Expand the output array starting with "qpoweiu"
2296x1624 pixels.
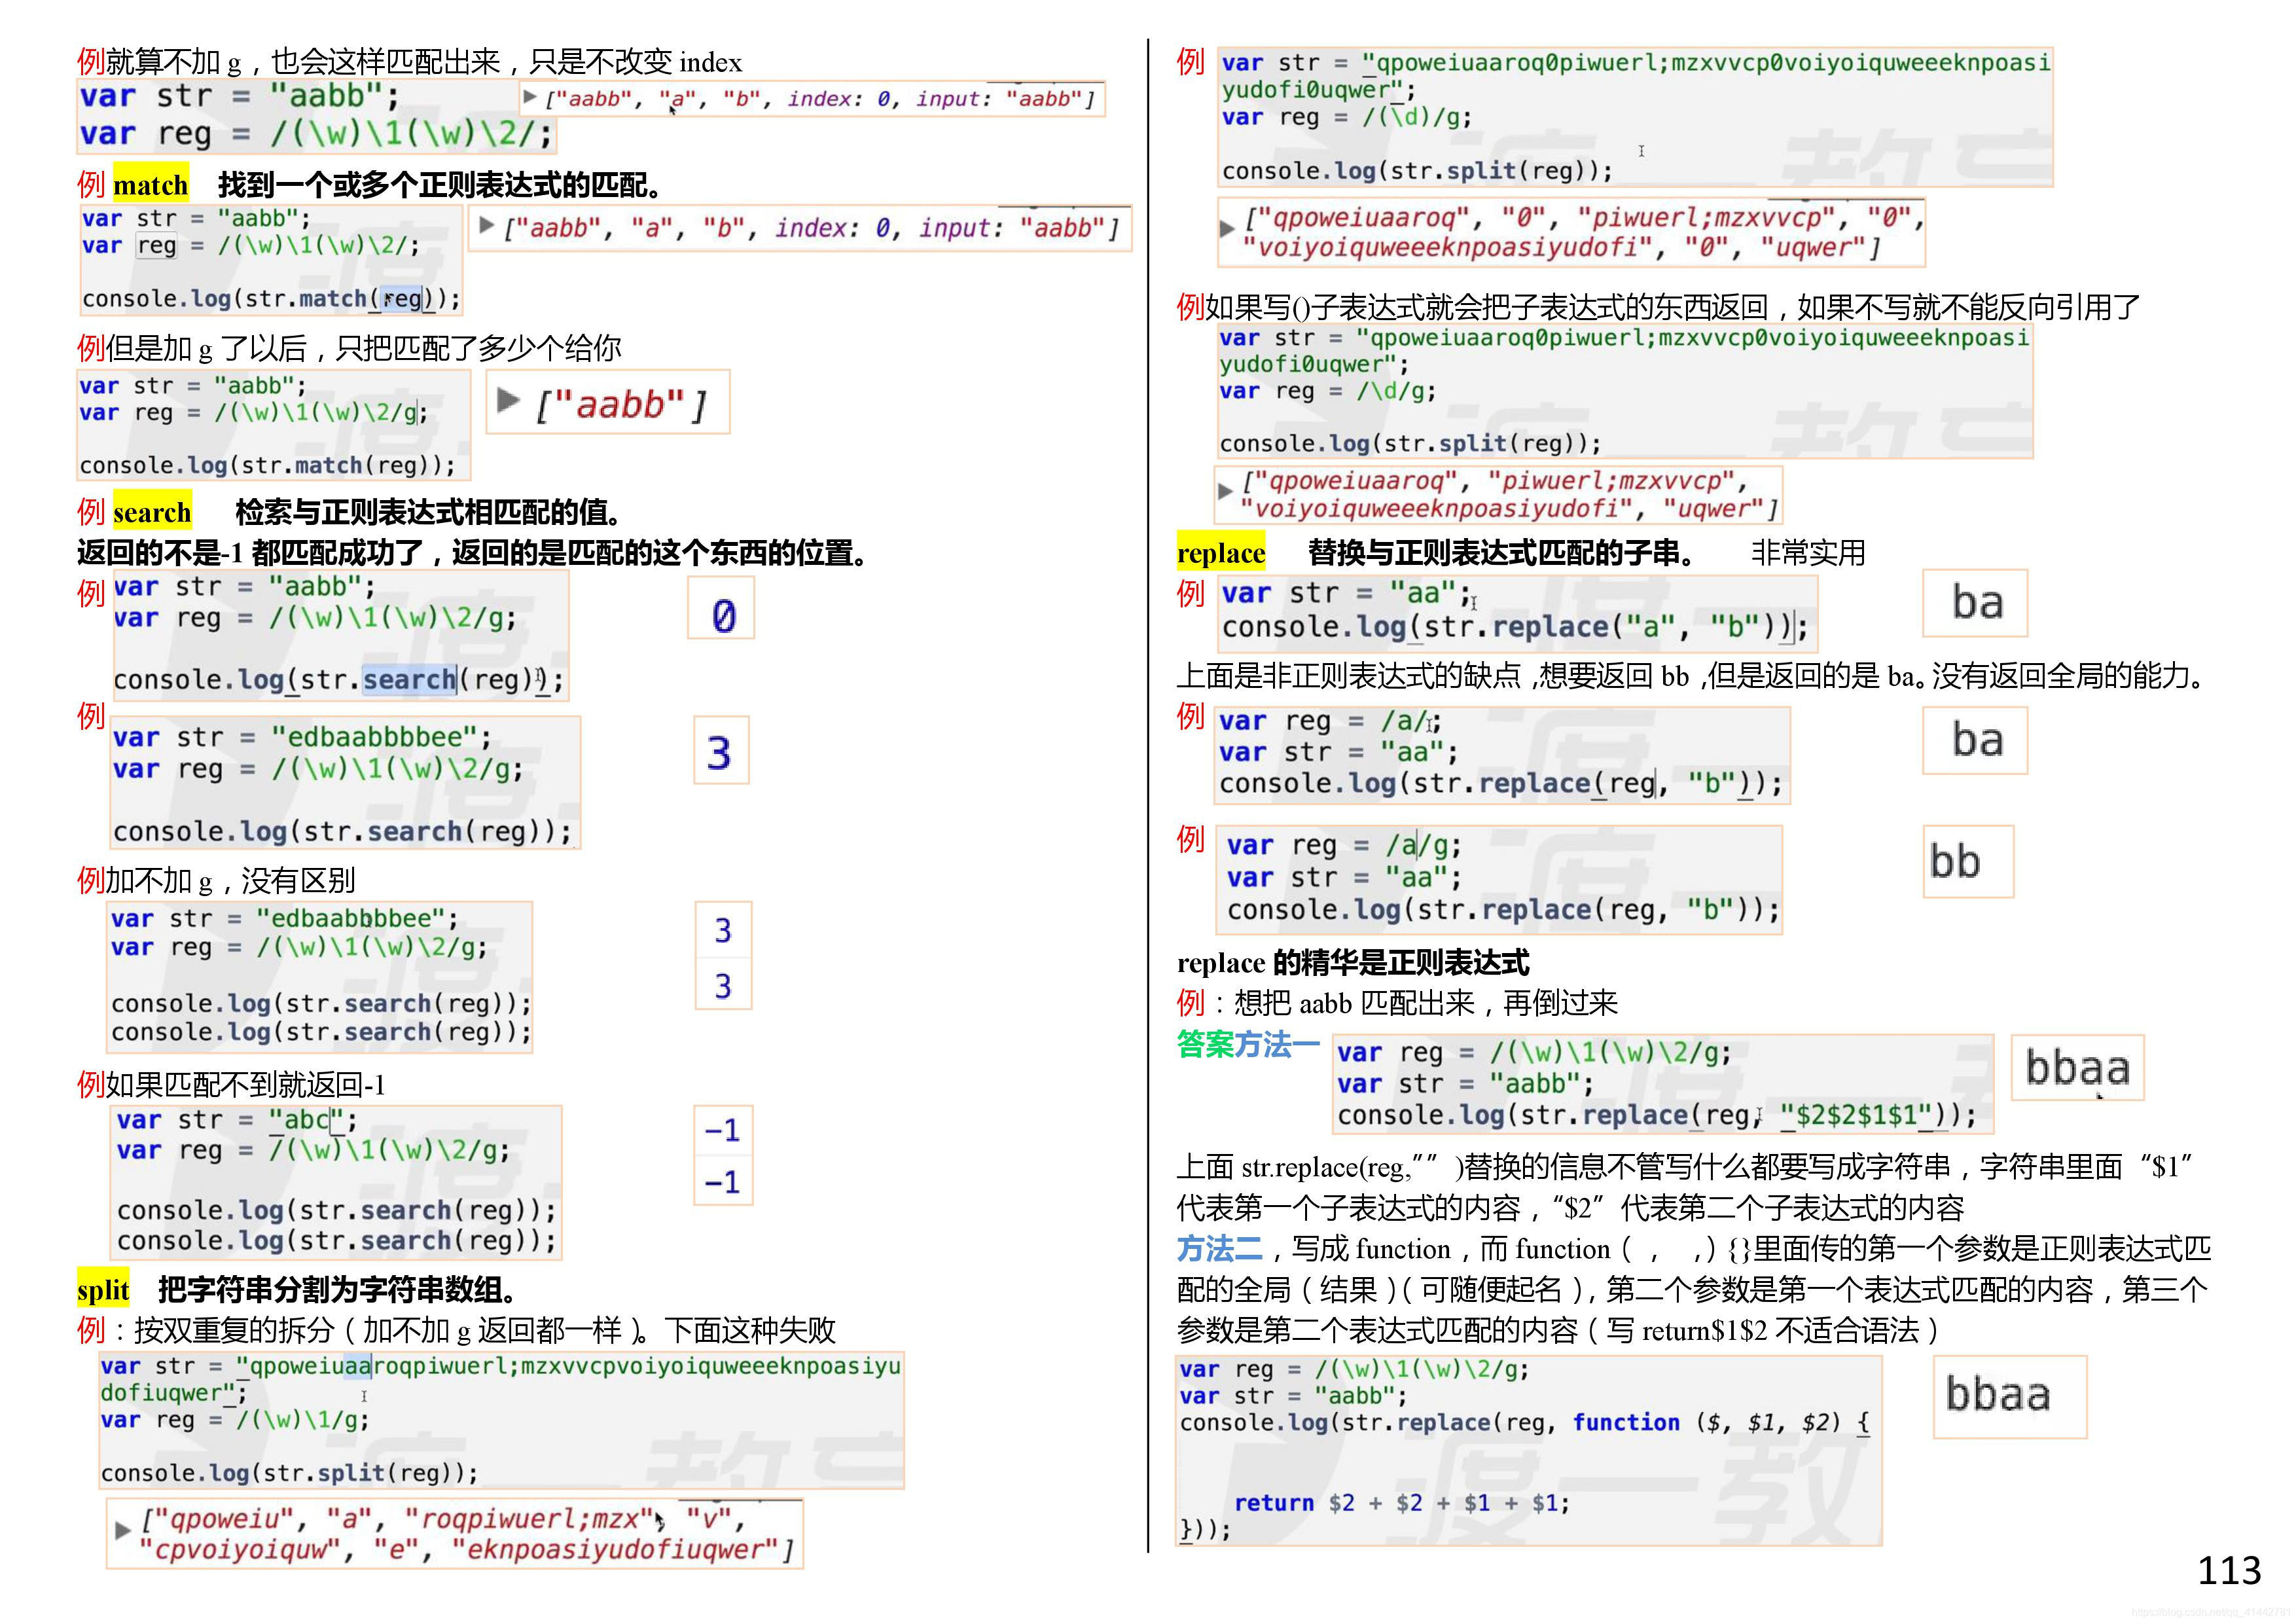pos(122,1530)
